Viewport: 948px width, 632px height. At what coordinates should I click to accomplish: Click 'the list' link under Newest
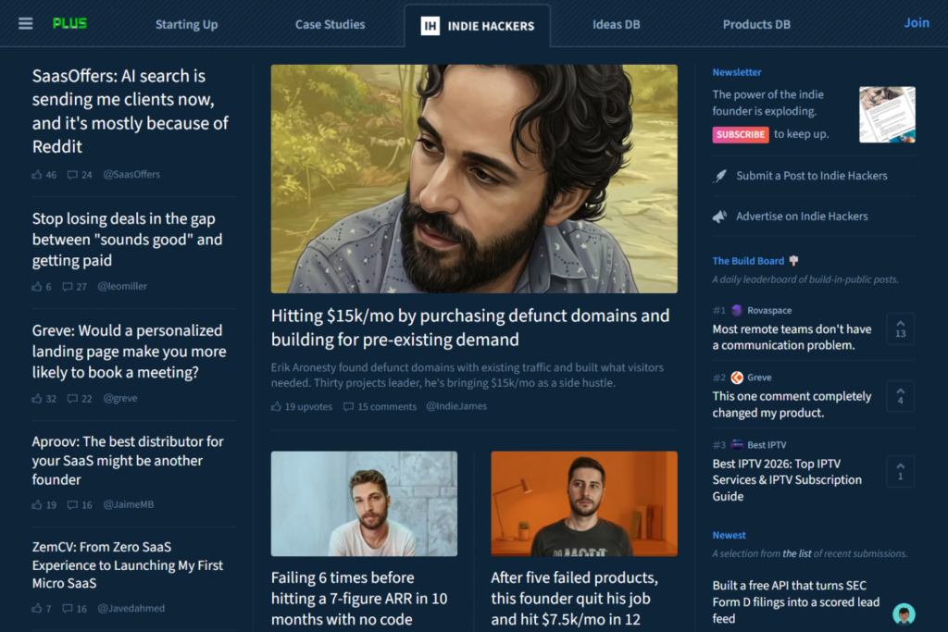click(x=797, y=553)
